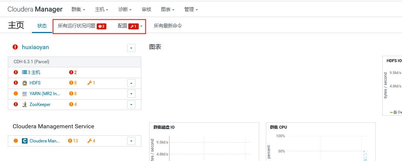
Task: Click the 群集磁盘 IO chart plot area
Action: 210,148
